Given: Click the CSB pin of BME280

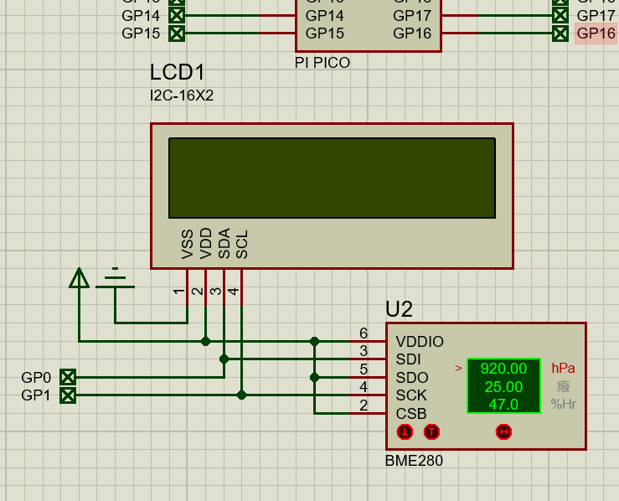Looking at the screenshot, I should click(x=411, y=413).
